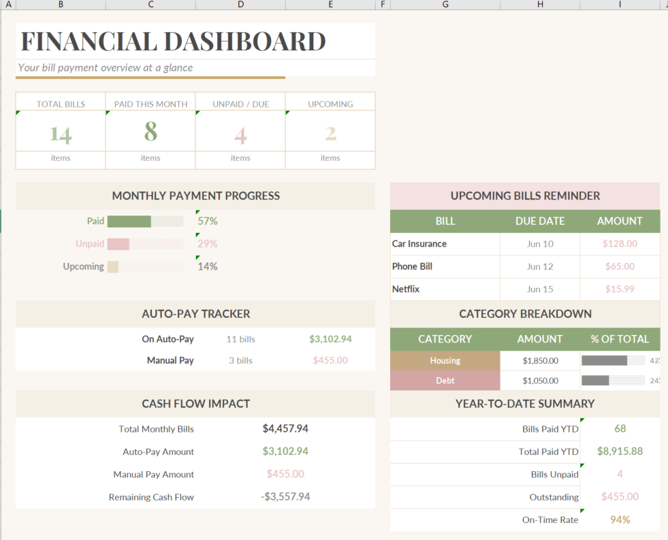Click the $15.99 amount

620,289
